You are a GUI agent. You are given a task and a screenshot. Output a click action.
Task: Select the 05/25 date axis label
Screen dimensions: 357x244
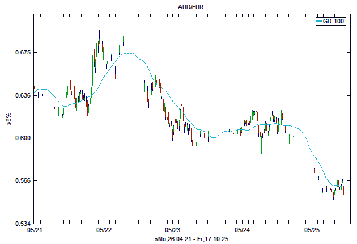pos(312,230)
